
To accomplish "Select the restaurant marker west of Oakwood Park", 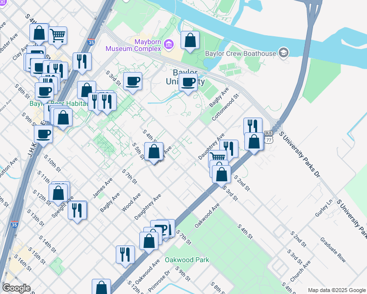I will tap(126, 255).
